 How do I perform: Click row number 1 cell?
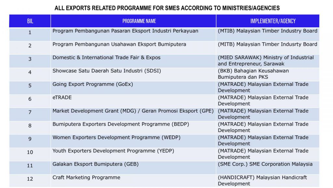point(30,34)
